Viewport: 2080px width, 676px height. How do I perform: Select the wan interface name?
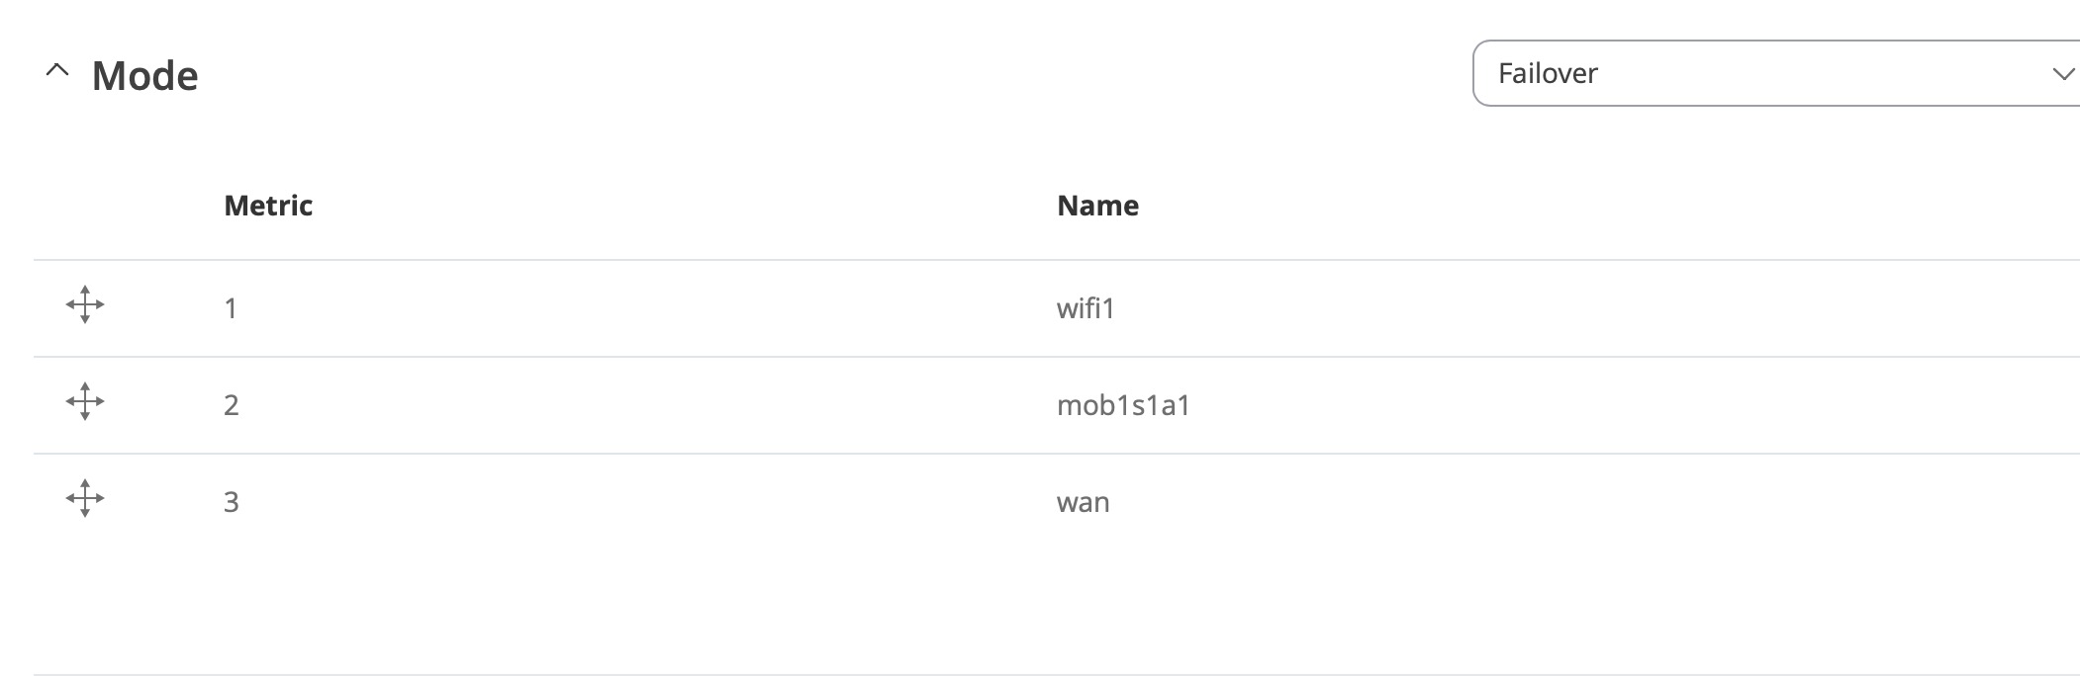(x=1083, y=502)
